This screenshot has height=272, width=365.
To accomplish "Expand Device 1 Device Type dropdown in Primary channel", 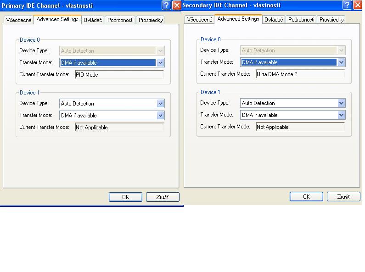I will 160,104.
